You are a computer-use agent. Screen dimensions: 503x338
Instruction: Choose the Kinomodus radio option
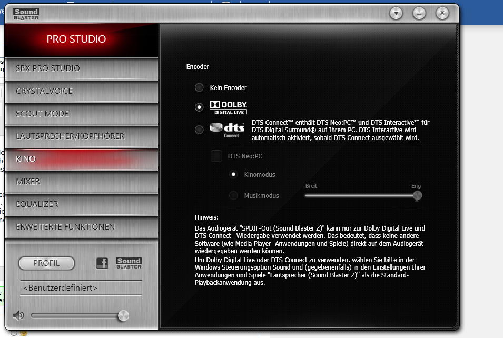click(x=233, y=174)
